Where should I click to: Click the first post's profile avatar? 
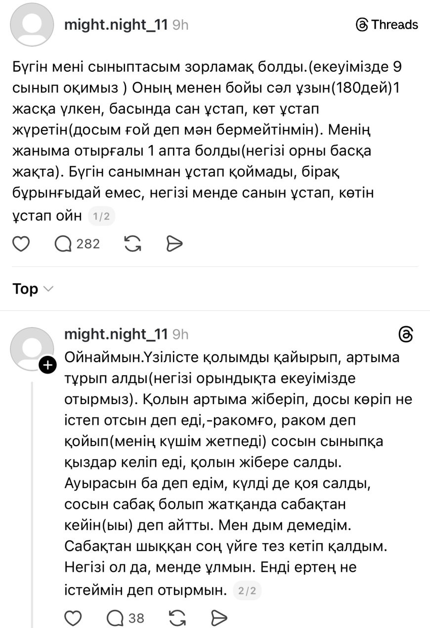(32, 25)
